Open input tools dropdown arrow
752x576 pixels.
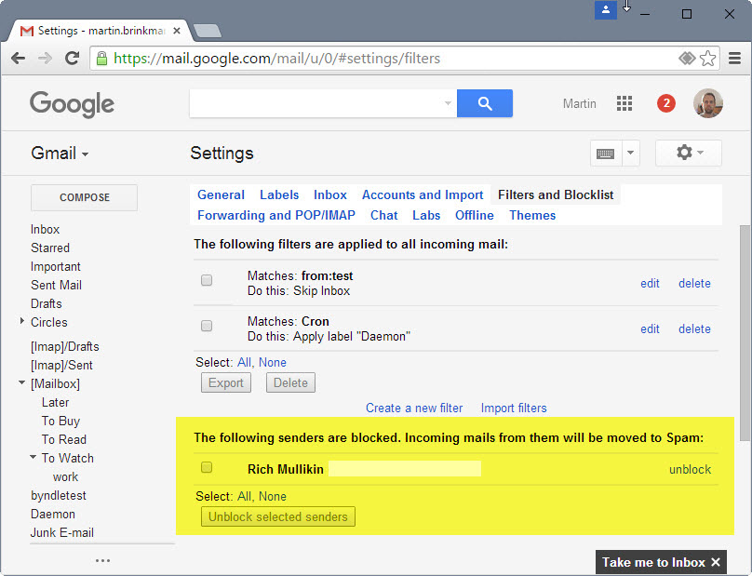coord(631,153)
